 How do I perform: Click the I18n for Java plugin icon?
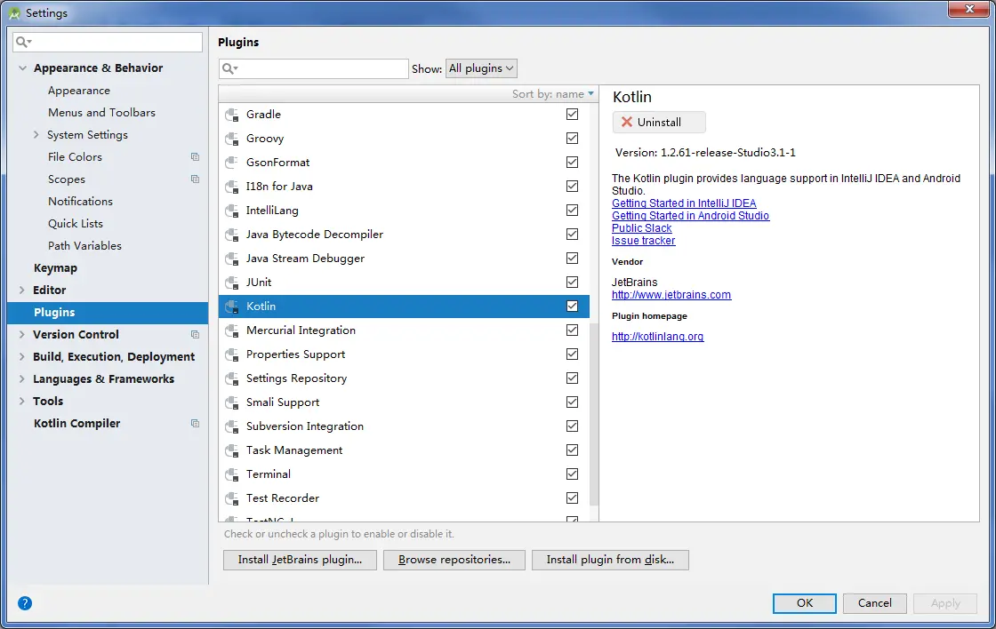[x=232, y=187]
